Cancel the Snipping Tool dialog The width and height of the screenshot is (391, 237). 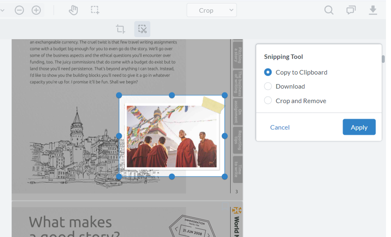(279, 127)
